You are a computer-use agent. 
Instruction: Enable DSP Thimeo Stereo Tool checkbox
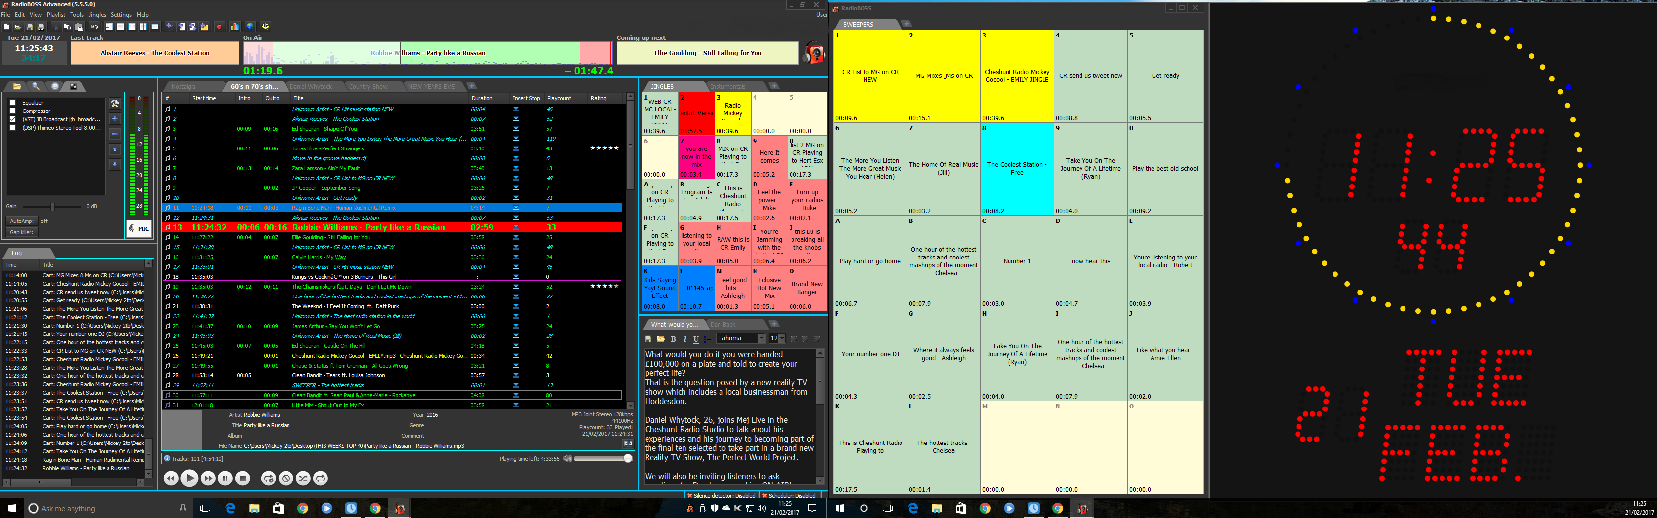coord(12,127)
